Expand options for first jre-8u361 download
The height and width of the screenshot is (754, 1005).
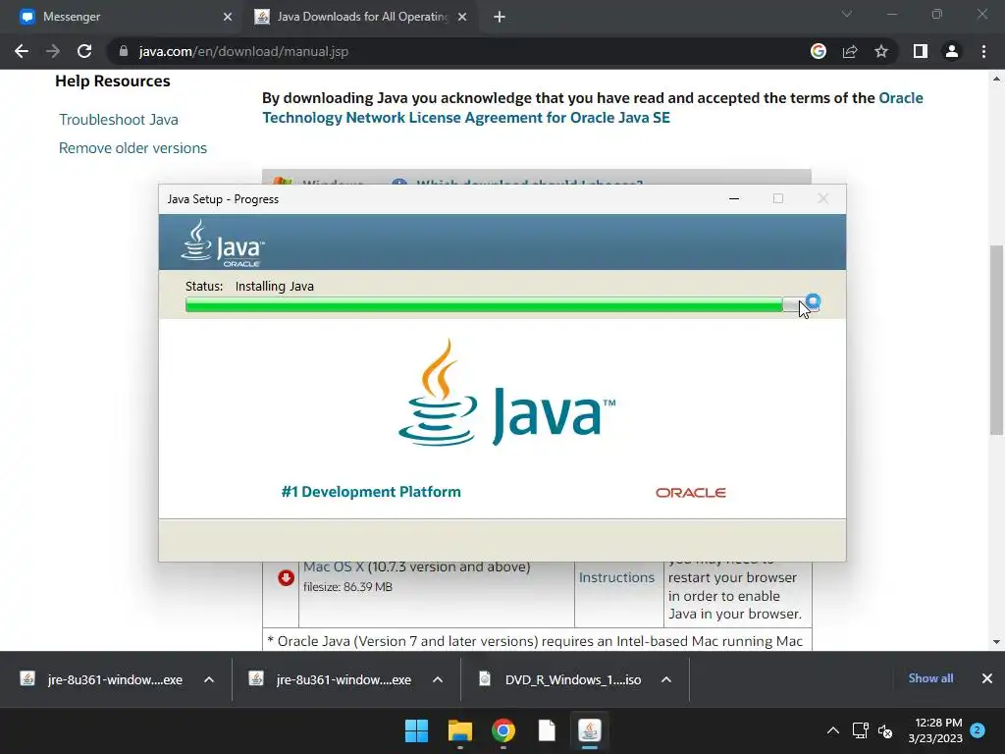(x=209, y=679)
